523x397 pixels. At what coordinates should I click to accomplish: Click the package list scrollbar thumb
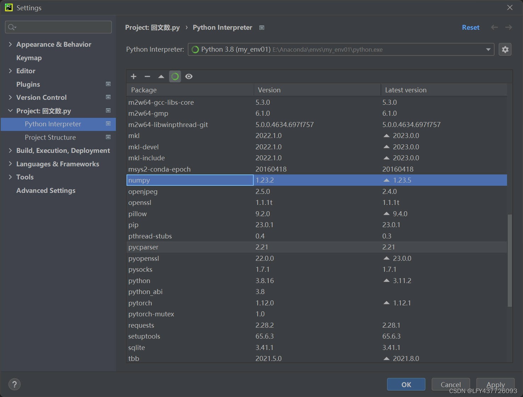[510, 260]
